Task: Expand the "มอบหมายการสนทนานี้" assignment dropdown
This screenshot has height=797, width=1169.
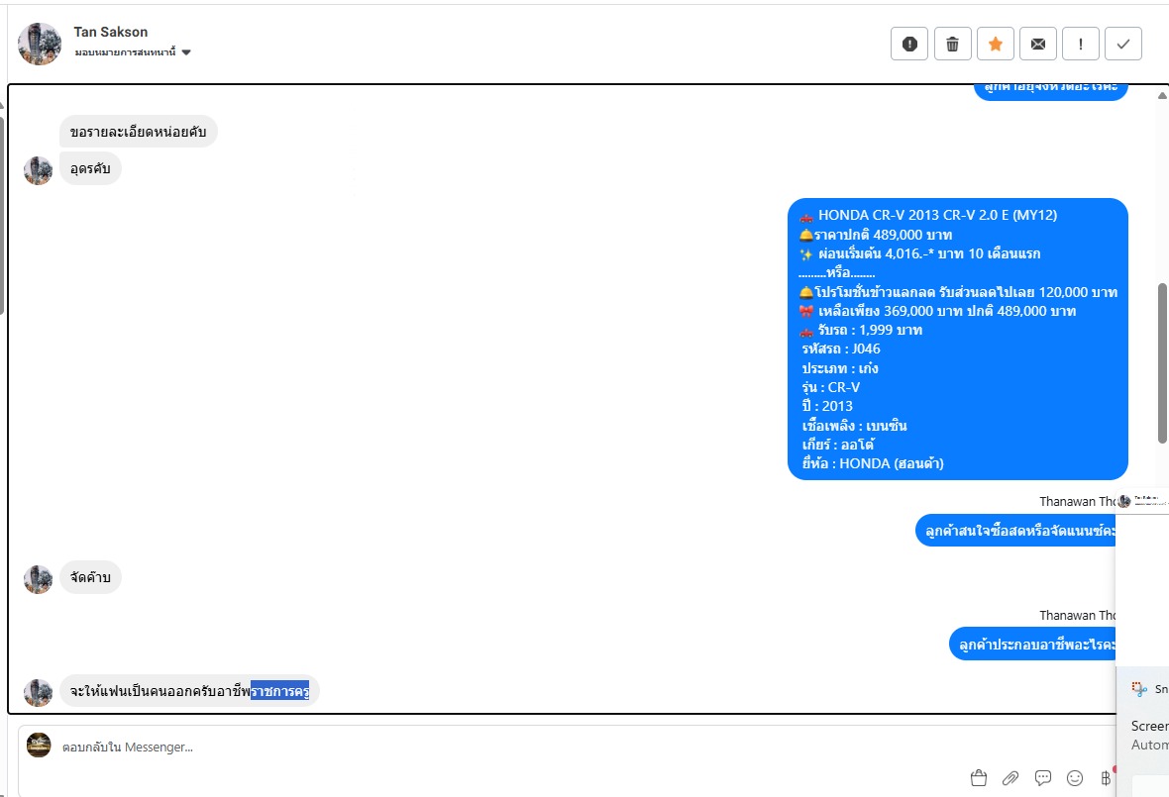Action: (133, 52)
